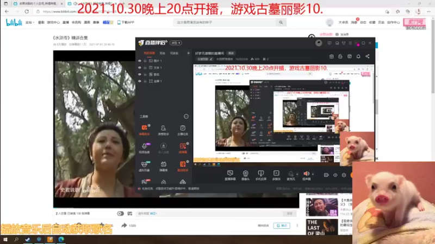Click the Windows Start button
The width and height of the screenshot is (435, 244).
[x=5, y=240]
